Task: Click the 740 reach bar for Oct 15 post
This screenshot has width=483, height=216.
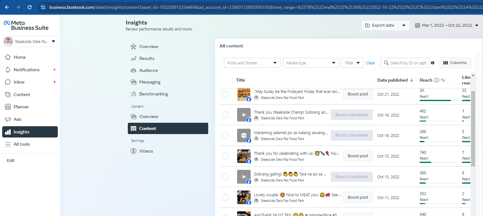Action: [438, 162]
